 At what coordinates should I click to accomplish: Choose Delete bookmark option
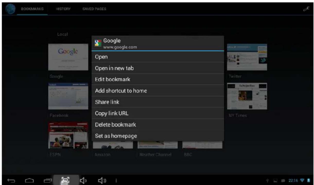pyautogui.click(x=158, y=125)
